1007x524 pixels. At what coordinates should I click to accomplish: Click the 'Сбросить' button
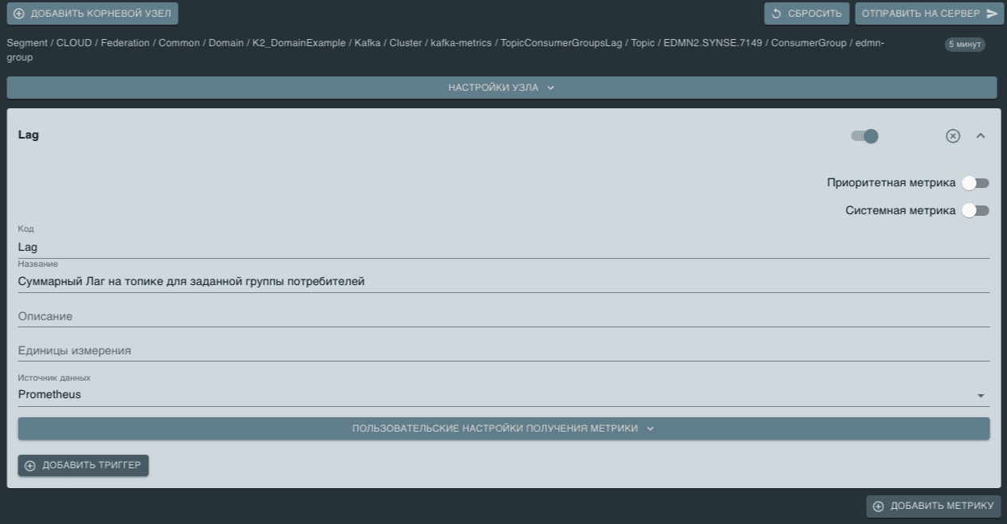807,13
